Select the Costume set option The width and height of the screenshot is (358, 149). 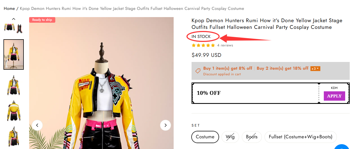click(205, 137)
